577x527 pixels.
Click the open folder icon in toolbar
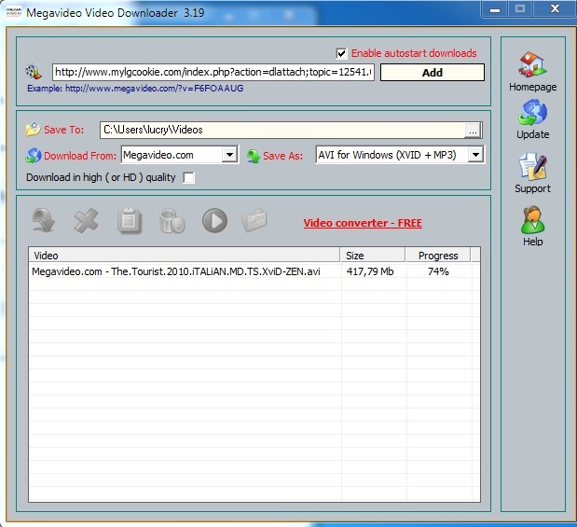click(254, 220)
